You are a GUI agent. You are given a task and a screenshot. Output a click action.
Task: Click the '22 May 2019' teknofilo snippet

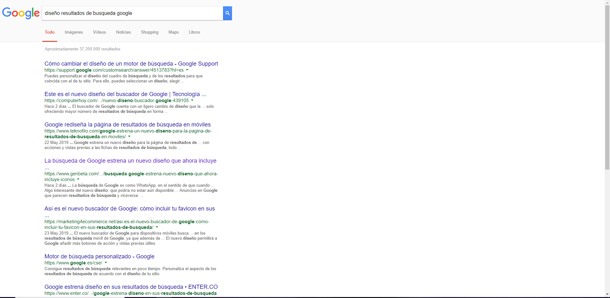127,145
